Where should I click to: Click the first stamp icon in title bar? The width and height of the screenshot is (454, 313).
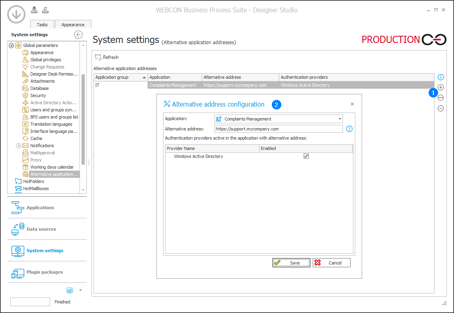pos(34,10)
